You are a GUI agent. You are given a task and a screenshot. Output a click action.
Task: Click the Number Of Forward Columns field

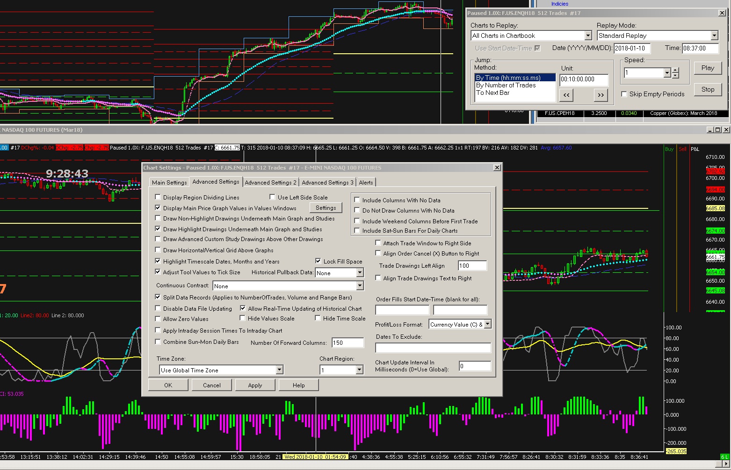point(347,342)
